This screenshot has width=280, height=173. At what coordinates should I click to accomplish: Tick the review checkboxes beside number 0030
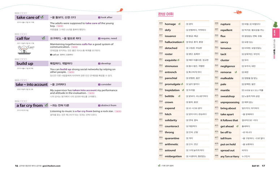(x=23, y=13)
